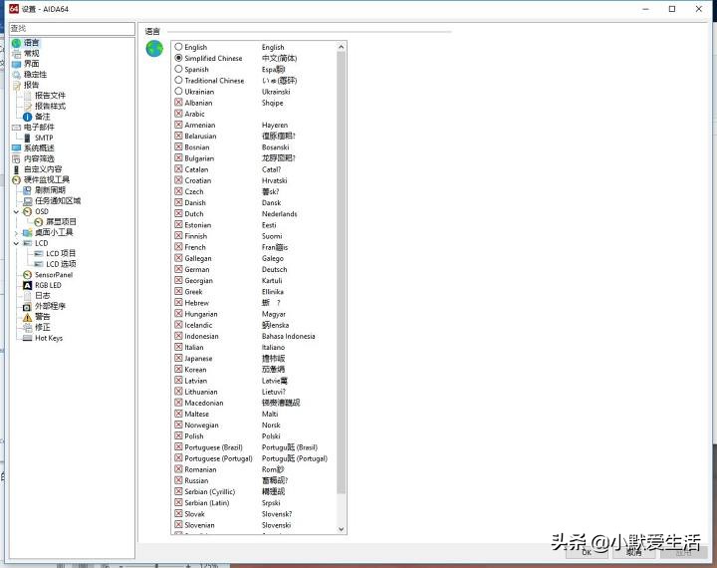Click the 报告样式 pencil-page icon

tap(28, 107)
